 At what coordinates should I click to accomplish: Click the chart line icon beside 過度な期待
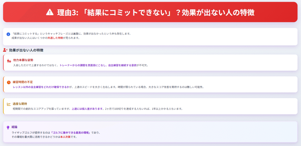[9, 104]
